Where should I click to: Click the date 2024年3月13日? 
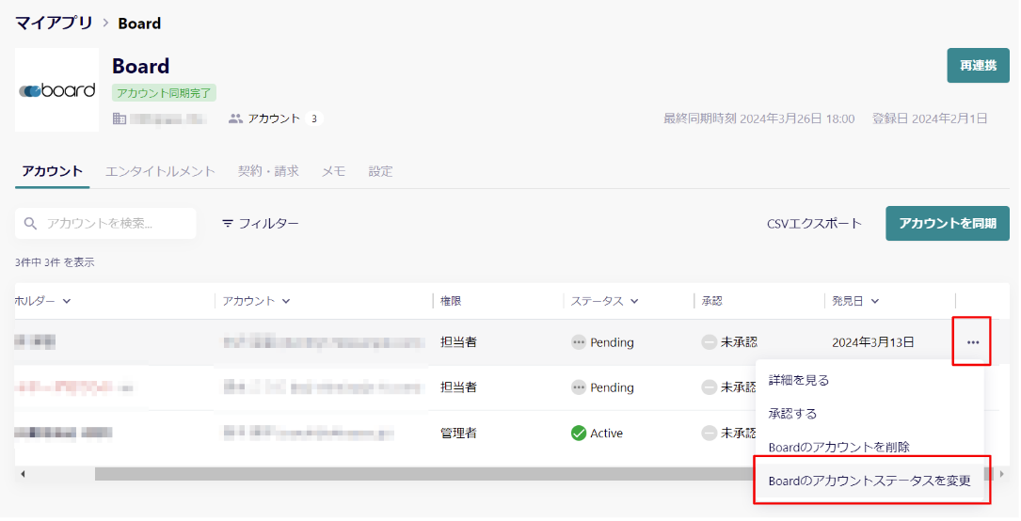(x=873, y=342)
